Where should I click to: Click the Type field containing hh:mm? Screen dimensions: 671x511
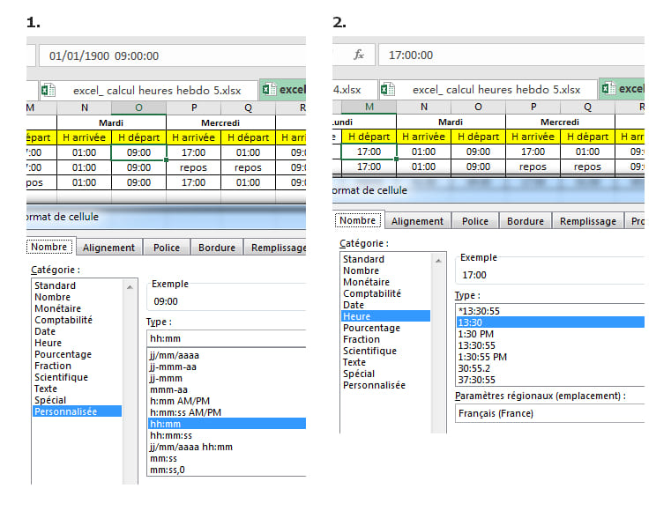[x=225, y=338]
